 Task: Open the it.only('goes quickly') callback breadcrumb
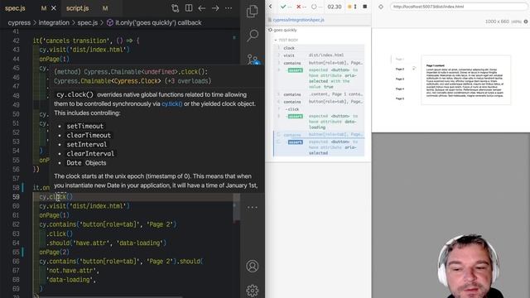154,22
